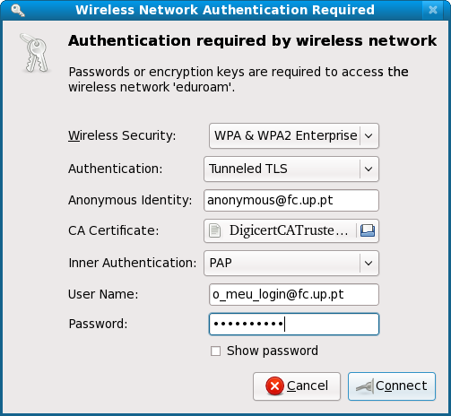
Task: Click the key icon in title bar
Action: tap(17, 10)
